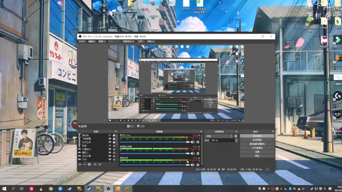Decrease transition duration with the down arrow
Screen dimensions: 342x192
click(236, 141)
